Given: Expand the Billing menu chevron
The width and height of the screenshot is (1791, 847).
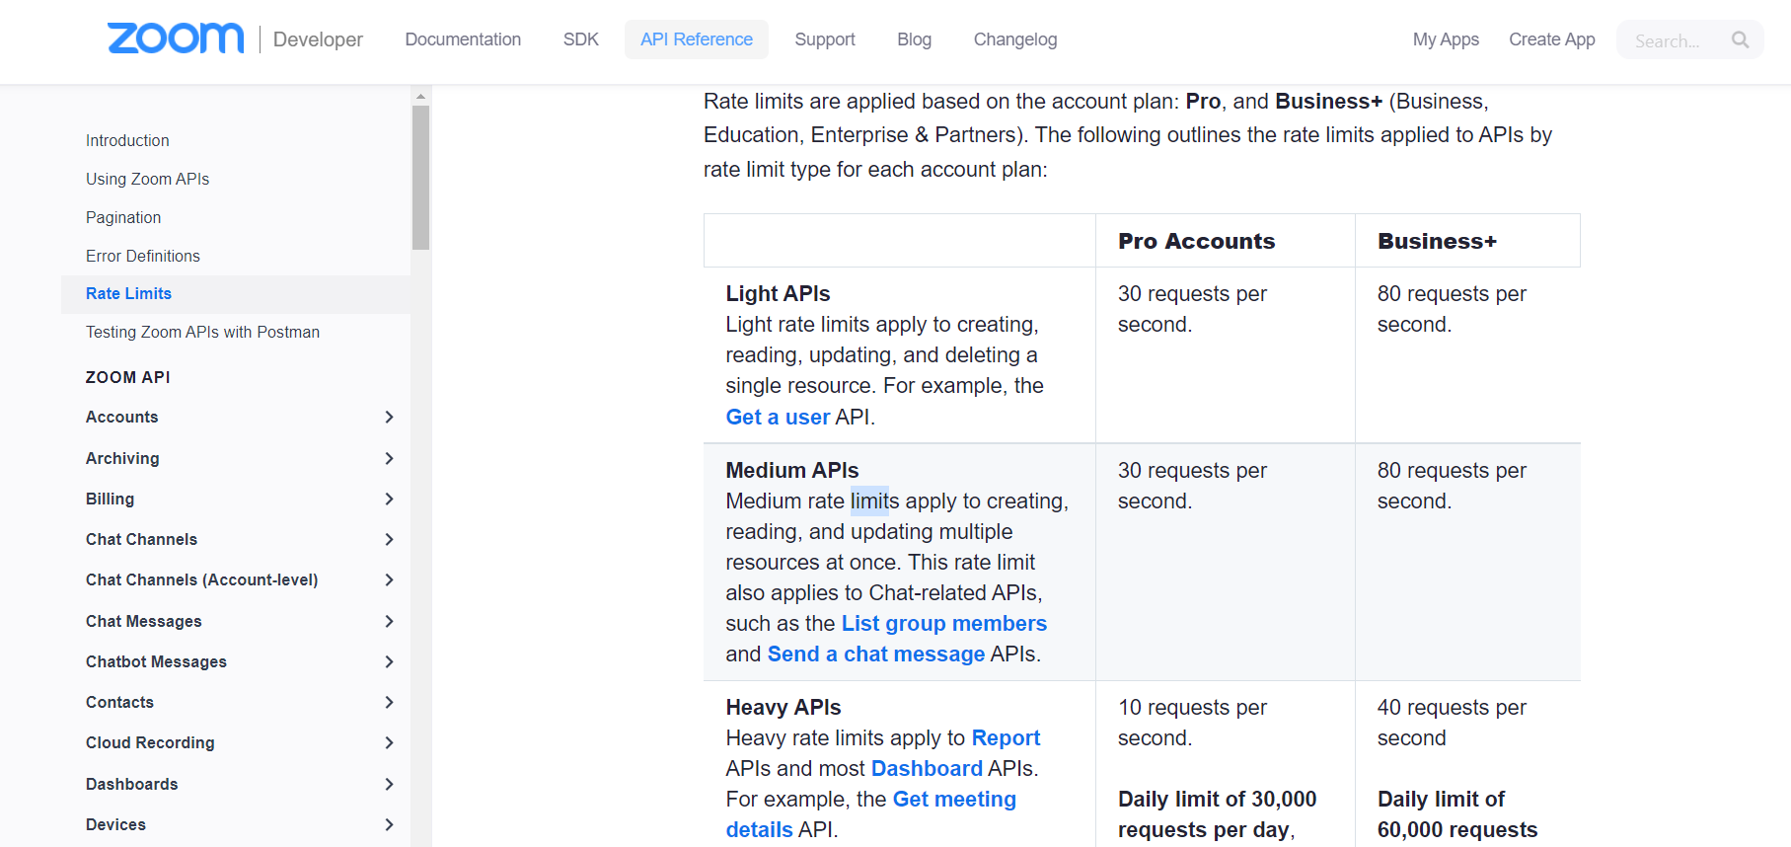Looking at the screenshot, I should point(389,499).
